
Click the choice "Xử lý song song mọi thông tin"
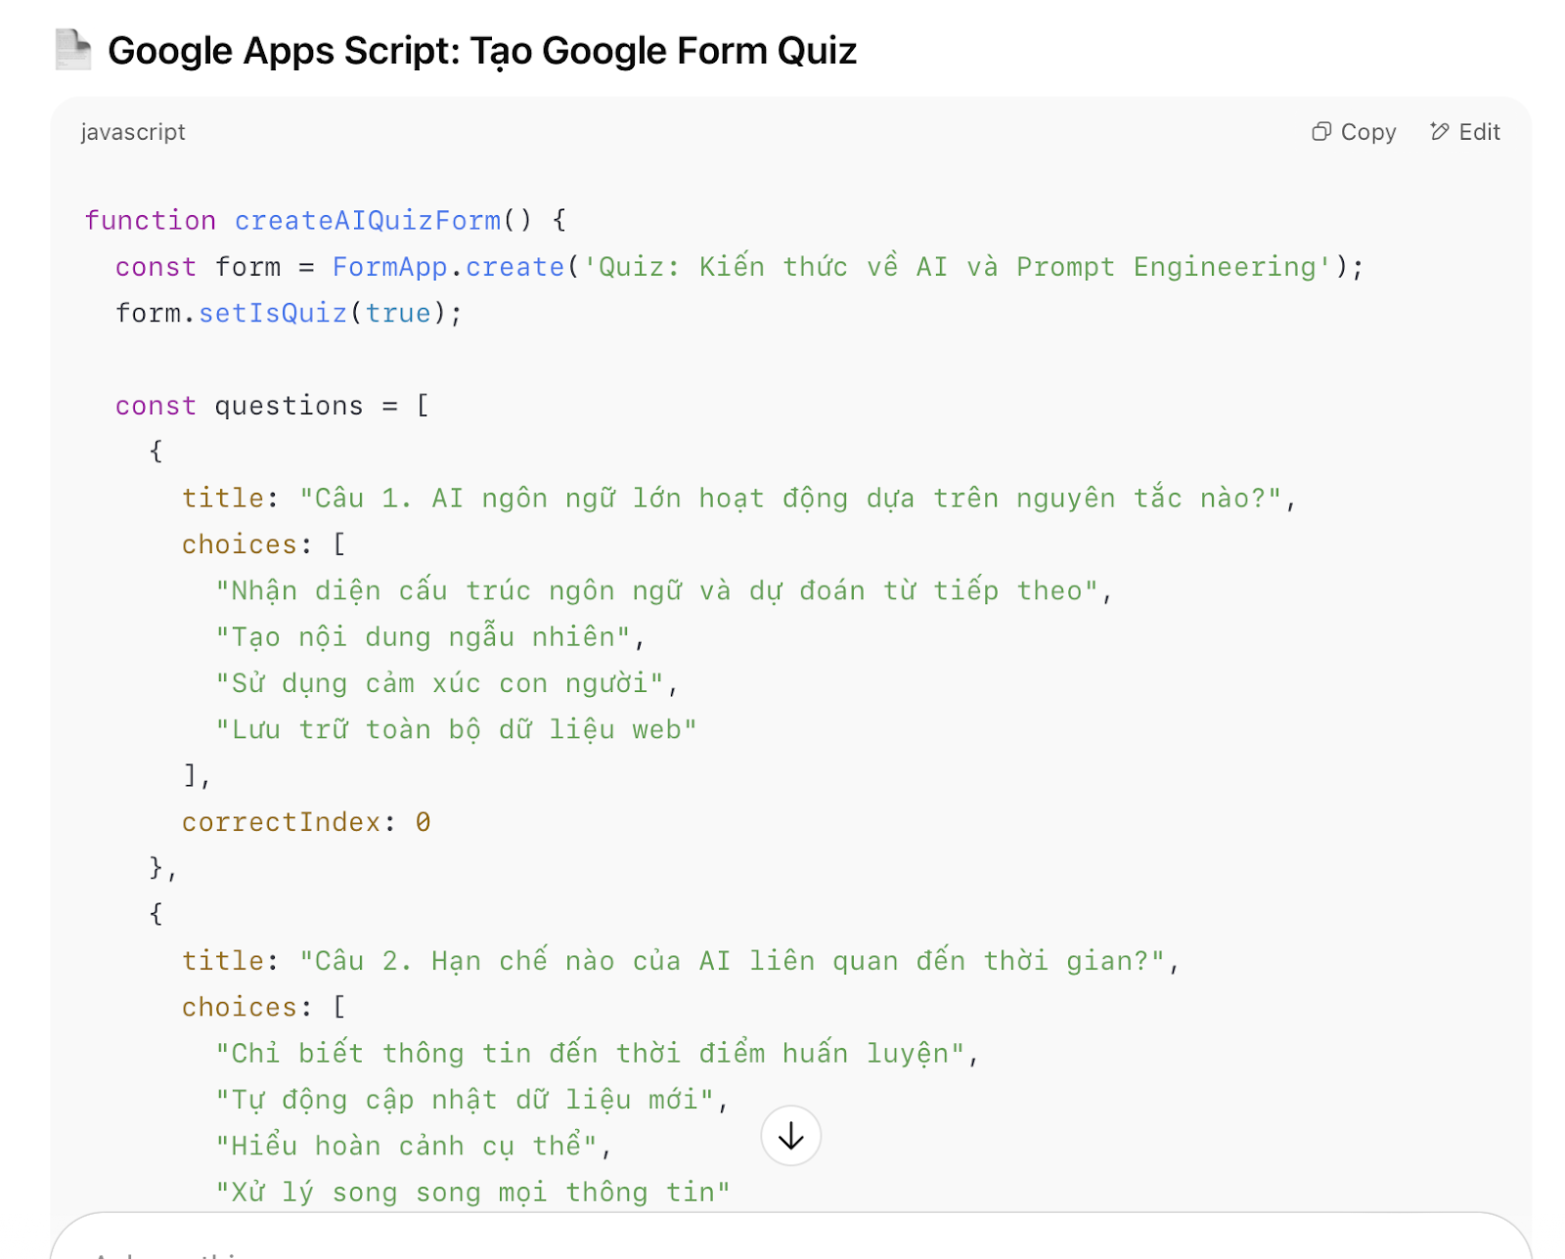pos(472,1192)
